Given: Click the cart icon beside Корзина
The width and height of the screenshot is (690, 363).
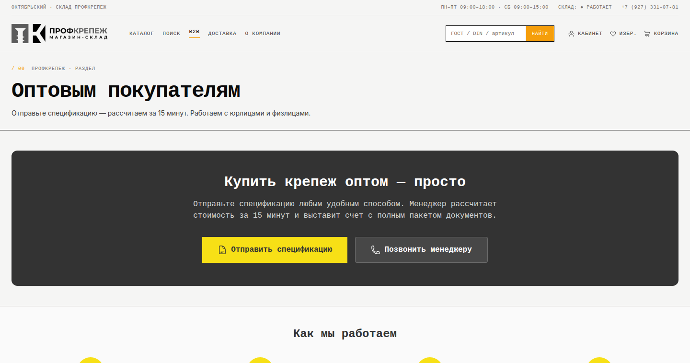Looking at the screenshot, I should click(647, 34).
